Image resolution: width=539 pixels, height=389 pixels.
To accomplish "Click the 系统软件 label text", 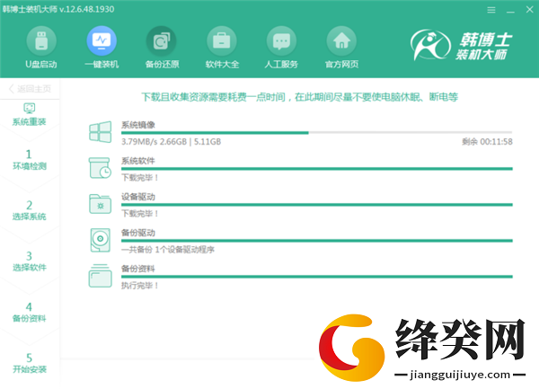I will 138,161.
